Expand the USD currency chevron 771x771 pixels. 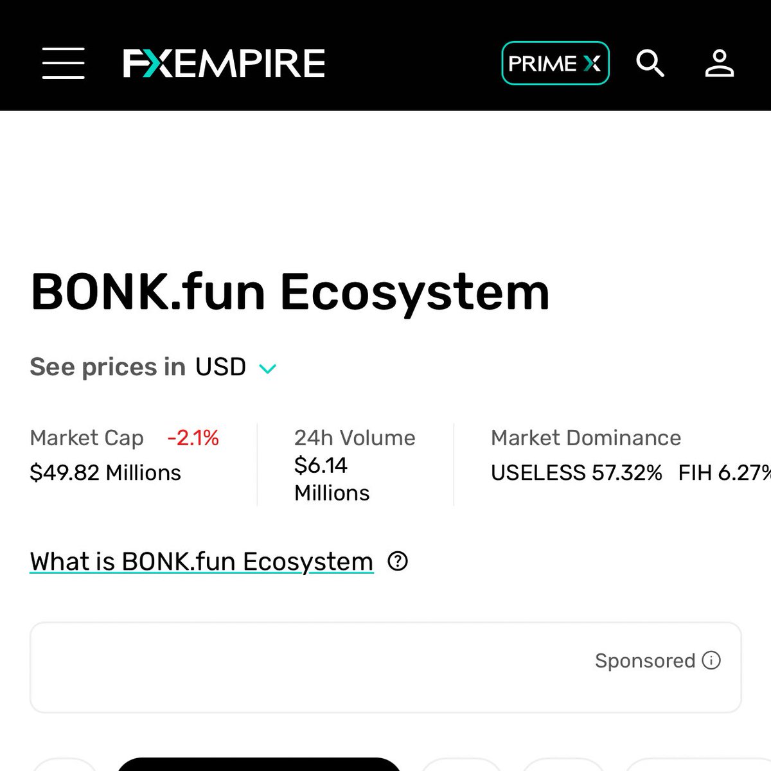(267, 369)
